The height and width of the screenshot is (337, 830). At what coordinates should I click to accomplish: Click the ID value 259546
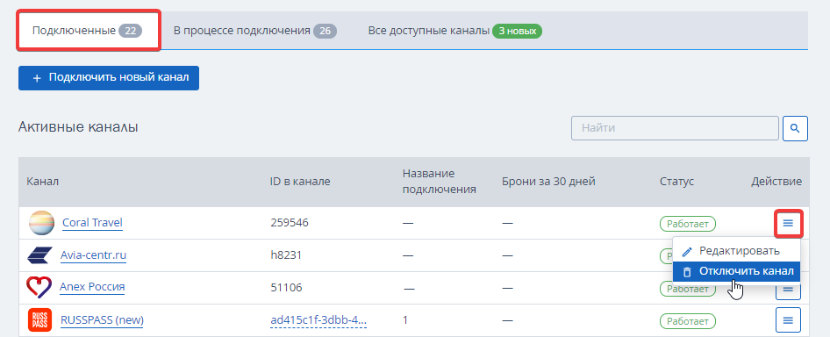[290, 223]
